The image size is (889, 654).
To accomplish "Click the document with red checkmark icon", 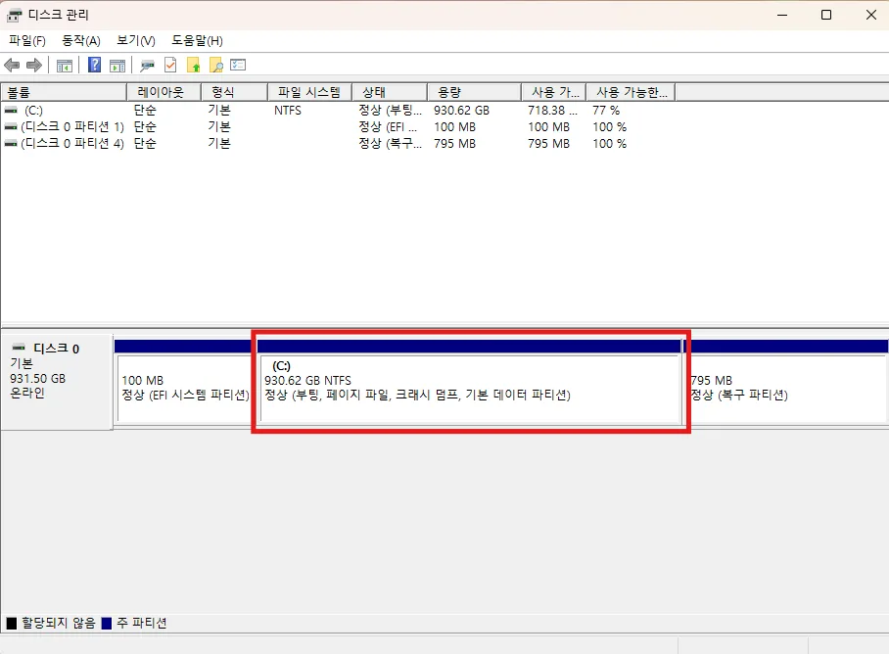I will [170, 66].
